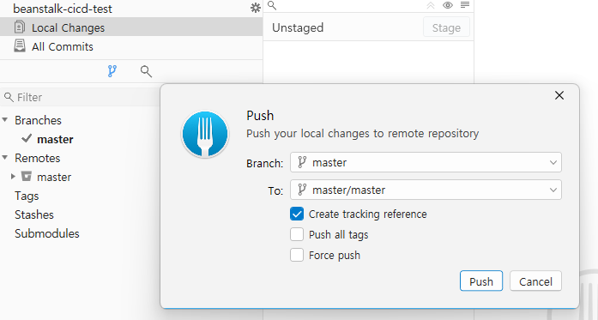Collapse the Remotes section
The height and width of the screenshot is (320, 598).
pos(5,158)
